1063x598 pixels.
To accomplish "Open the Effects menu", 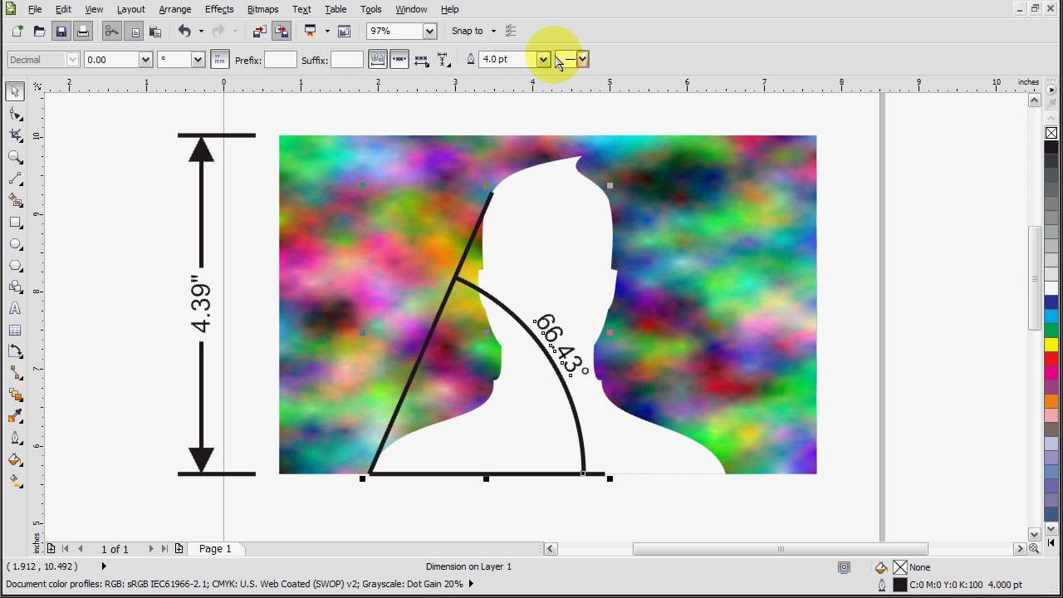I will [x=219, y=9].
